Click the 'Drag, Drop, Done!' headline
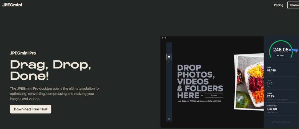The width and height of the screenshot is (299, 129). 51,70
